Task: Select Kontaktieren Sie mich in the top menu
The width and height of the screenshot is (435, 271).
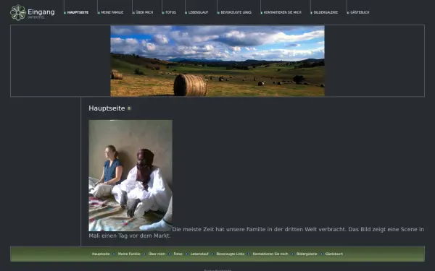Action: point(283,12)
